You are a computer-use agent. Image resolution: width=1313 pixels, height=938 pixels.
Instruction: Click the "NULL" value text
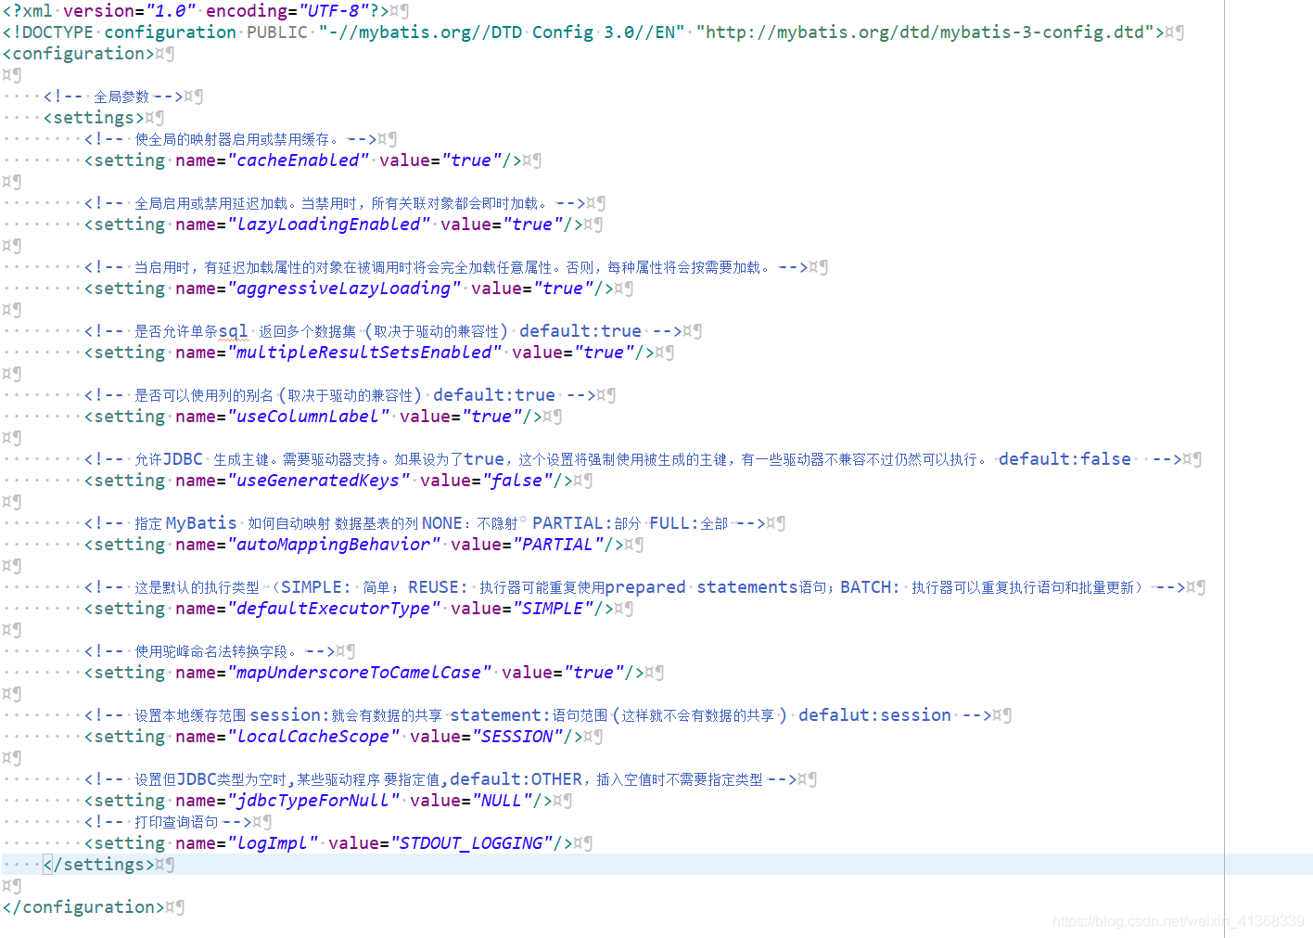coord(502,801)
